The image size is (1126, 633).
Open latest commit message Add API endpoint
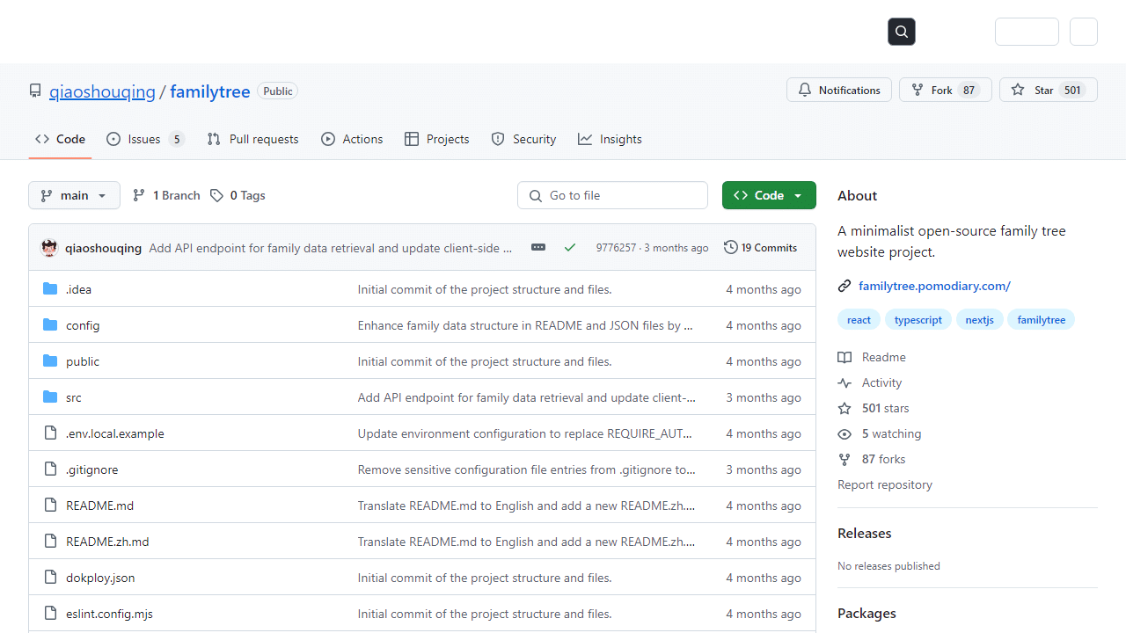331,248
